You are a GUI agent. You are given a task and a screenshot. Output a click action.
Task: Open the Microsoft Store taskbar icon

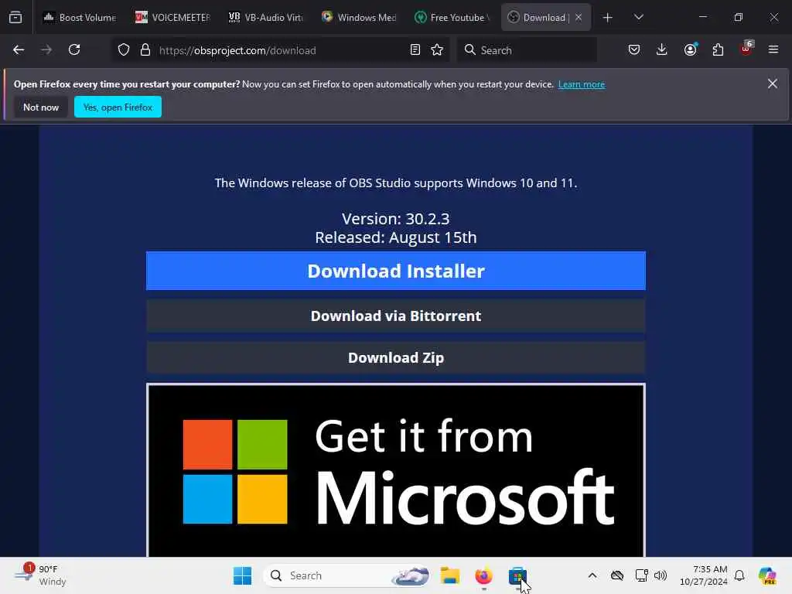pyautogui.click(x=517, y=575)
